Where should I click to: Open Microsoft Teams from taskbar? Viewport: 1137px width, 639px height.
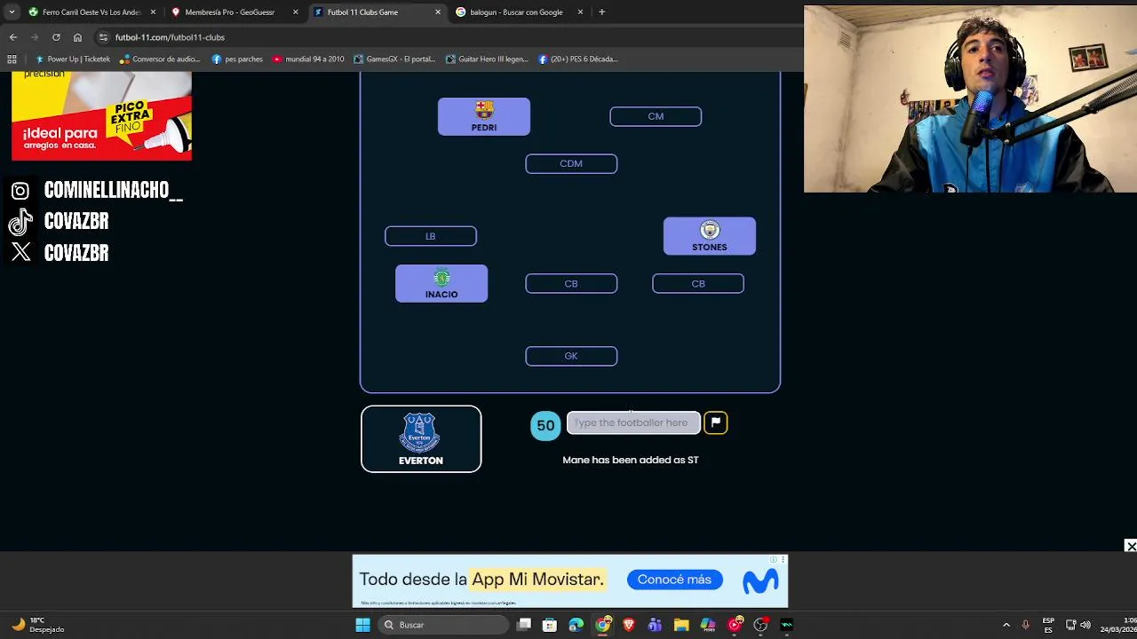click(x=655, y=625)
